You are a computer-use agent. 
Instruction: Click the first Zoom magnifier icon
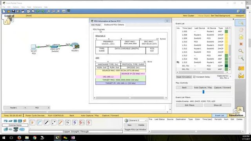point(49,11)
